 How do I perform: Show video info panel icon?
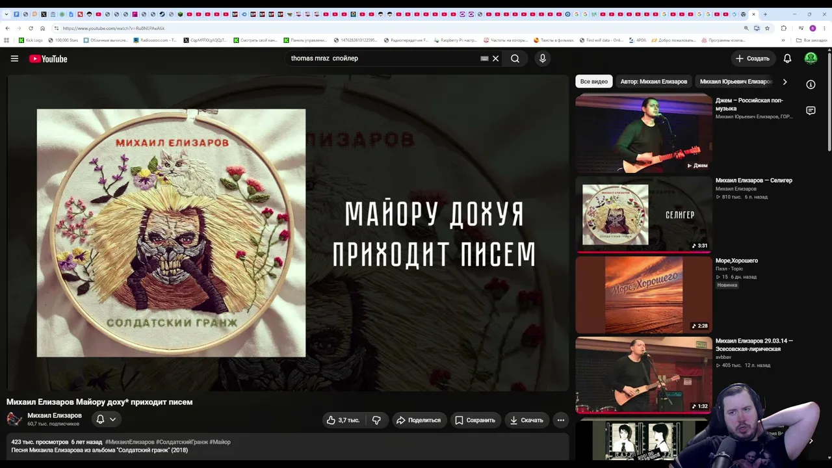pyautogui.click(x=811, y=84)
